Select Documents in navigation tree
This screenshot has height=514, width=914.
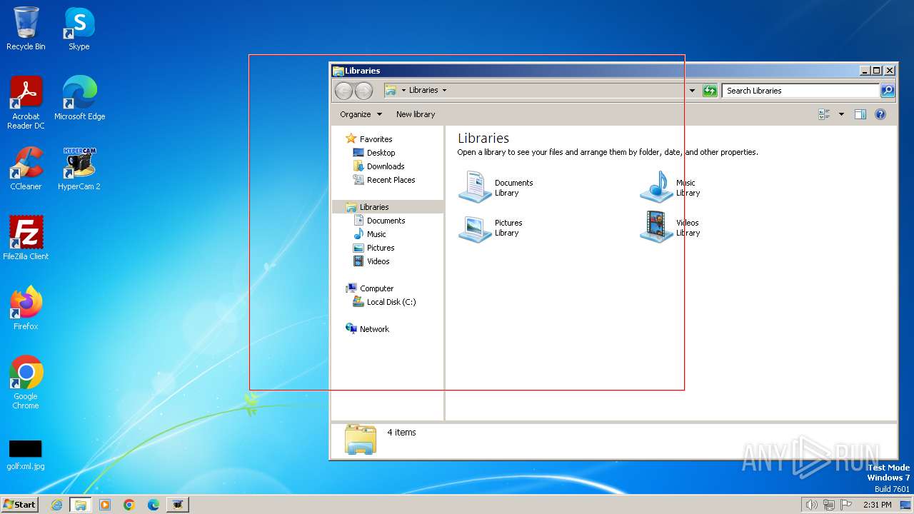pos(379,221)
